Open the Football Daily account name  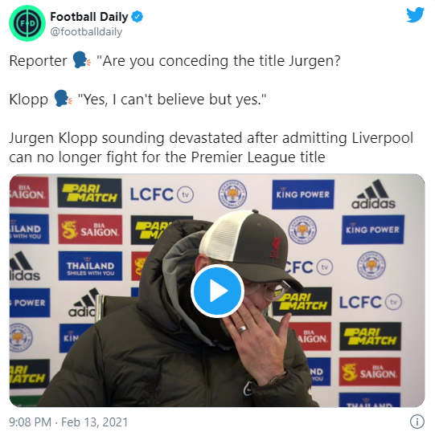coord(89,17)
